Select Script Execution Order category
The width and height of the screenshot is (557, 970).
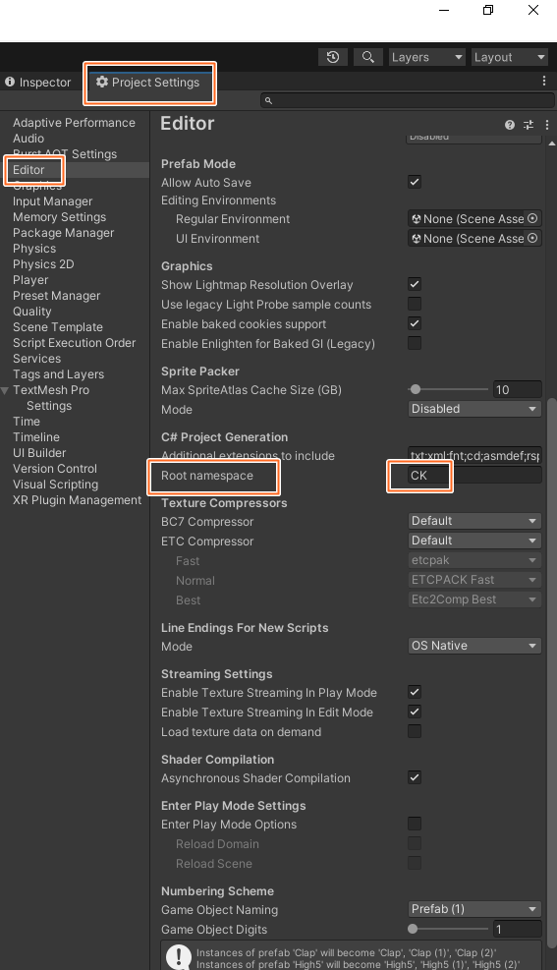click(x=75, y=343)
